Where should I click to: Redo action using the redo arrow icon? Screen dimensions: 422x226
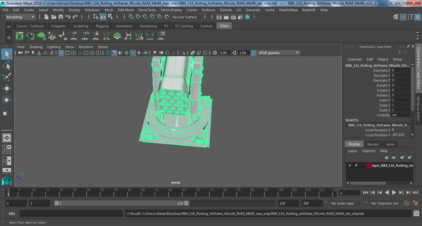[x=75, y=17]
